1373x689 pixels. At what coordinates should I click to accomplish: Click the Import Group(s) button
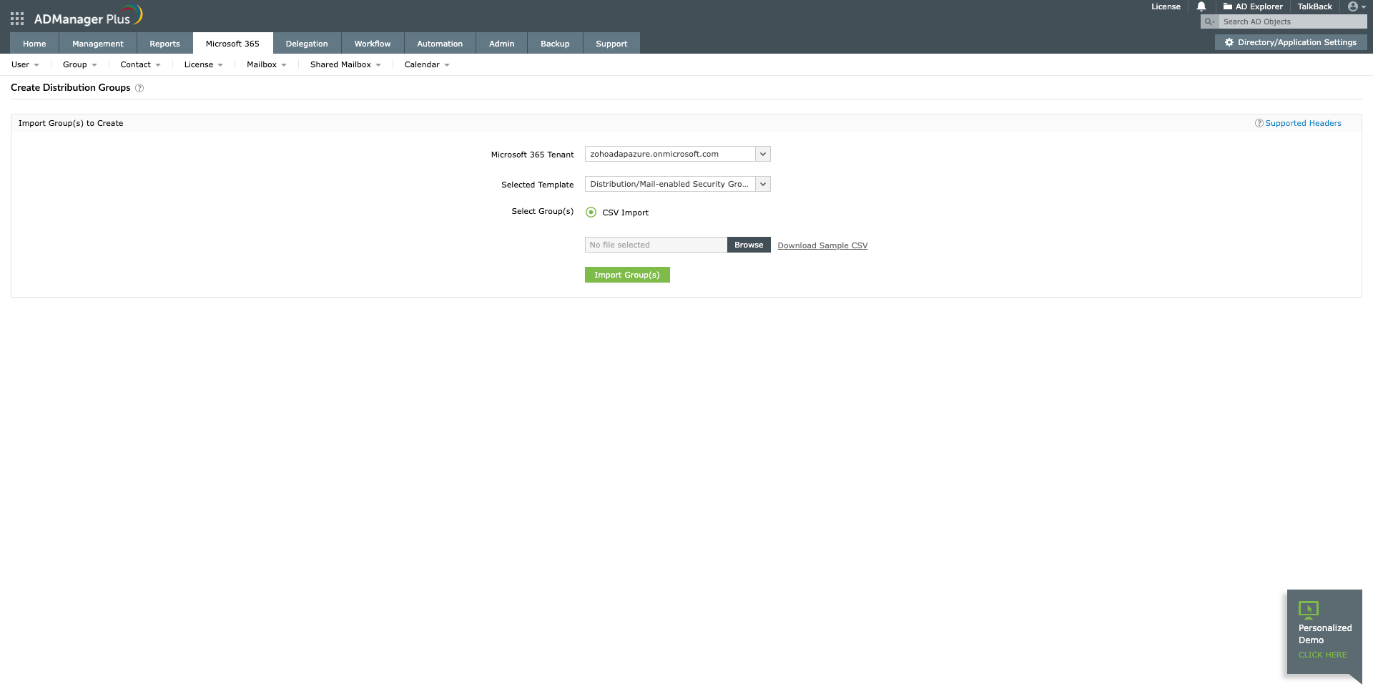(x=627, y=275)
